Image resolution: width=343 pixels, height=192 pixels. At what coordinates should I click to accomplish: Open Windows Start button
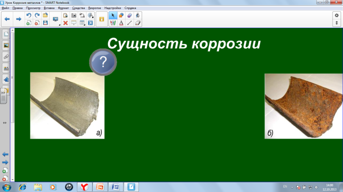pos(7,187)
